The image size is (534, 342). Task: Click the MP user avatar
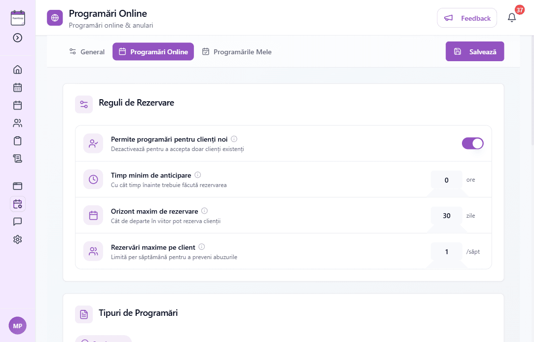pyautogui.click(x=17, y=326)
